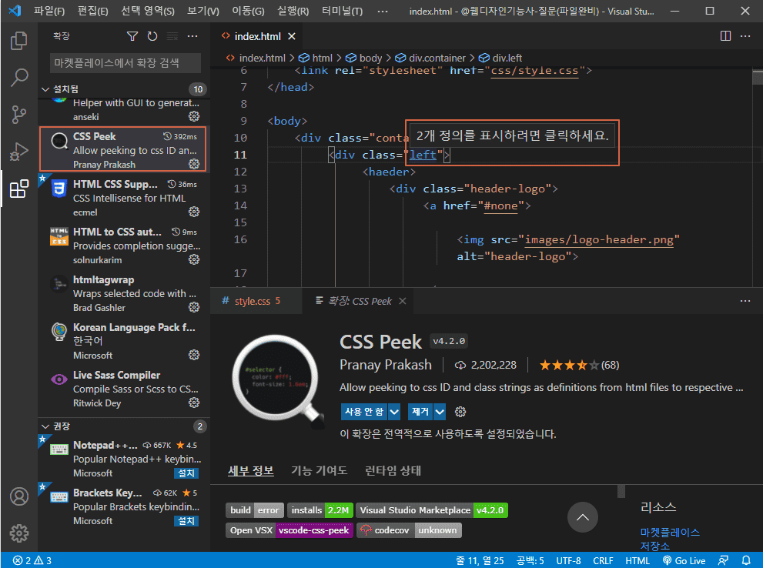This screenshot has width=763, height=568.
Task: Open notifications bell in status bar
Action: (x=746, y=560)
